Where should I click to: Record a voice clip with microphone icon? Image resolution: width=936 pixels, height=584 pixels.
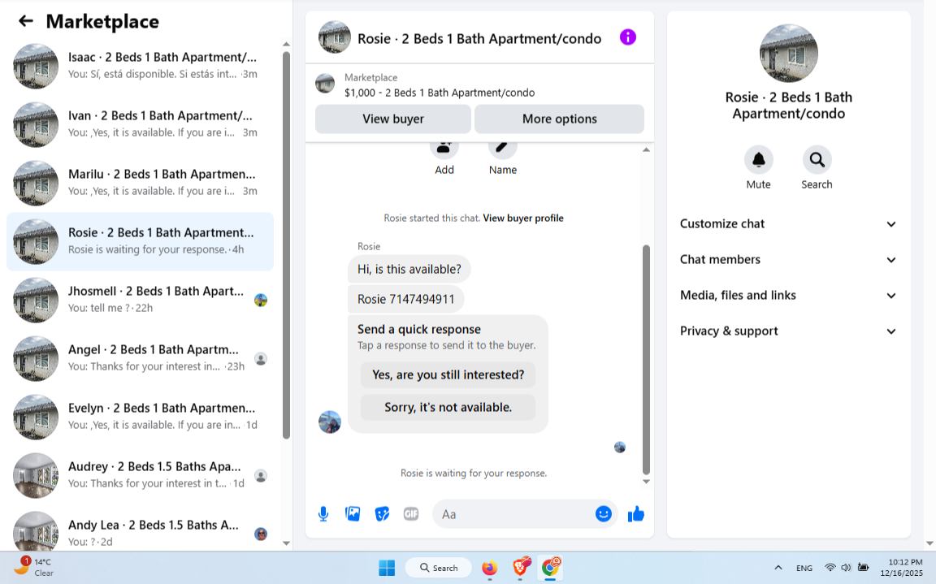point(323,513)
